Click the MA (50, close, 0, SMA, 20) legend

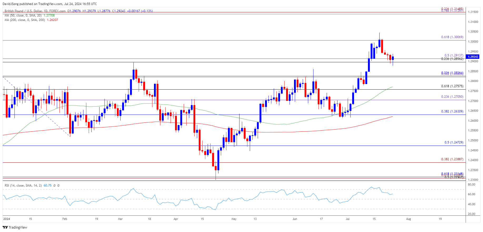pos(23,16)
